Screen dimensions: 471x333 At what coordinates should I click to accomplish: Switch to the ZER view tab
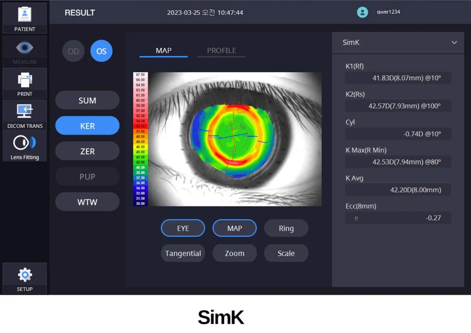point(87,151)
